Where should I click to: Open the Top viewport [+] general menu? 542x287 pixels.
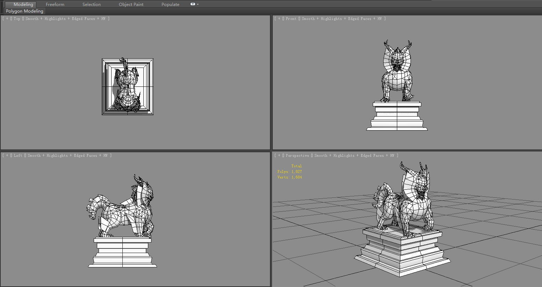tap(7, 19)
